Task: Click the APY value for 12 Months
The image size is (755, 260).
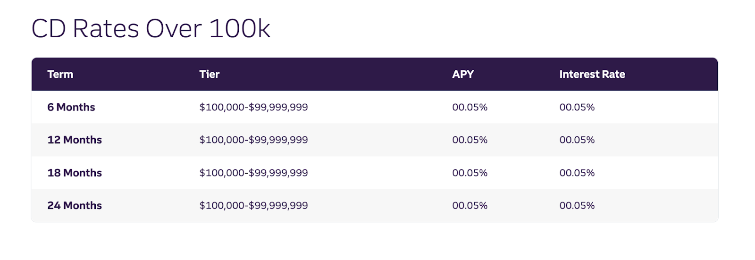Action: click(470, 140)
